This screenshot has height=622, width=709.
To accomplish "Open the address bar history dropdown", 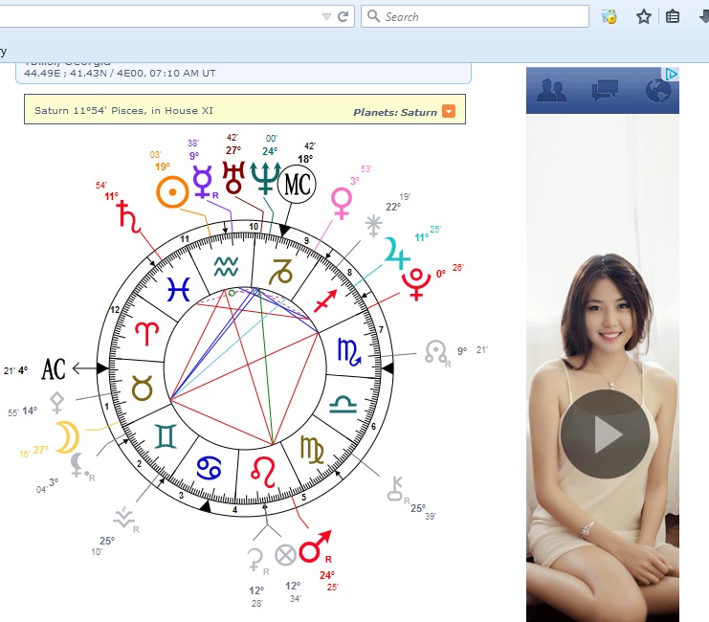I will pyautogui.click(x=326, y=16).
